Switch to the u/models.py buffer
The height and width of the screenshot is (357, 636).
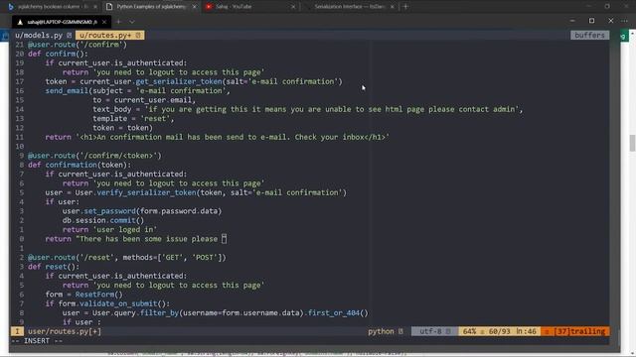43,36
